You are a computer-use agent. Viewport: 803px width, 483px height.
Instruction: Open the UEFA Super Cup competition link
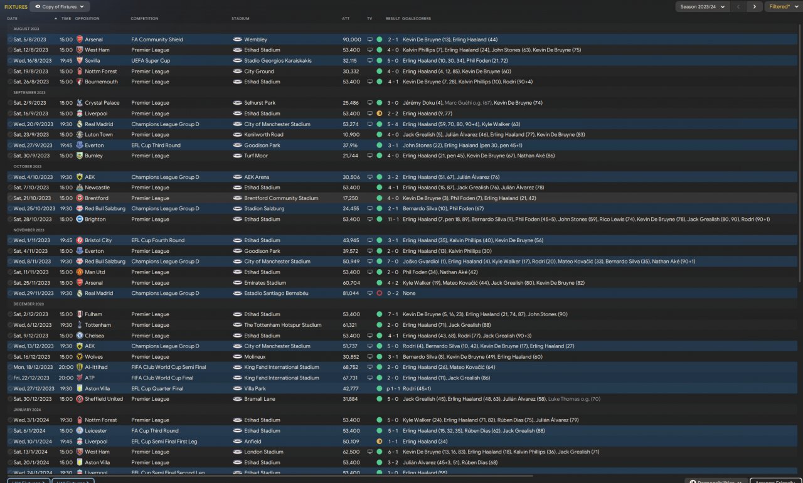click(151, 61)
